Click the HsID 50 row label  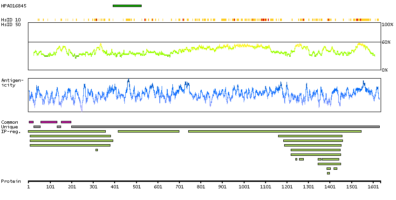click(x=11, y=24)
